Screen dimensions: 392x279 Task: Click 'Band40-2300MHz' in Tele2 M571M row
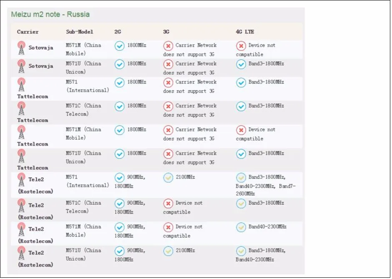coord(267,227)
